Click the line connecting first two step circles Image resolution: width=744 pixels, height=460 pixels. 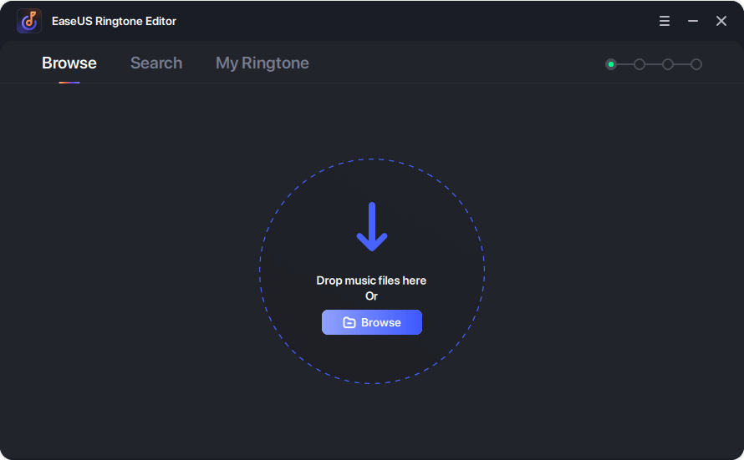pos(625,64)
